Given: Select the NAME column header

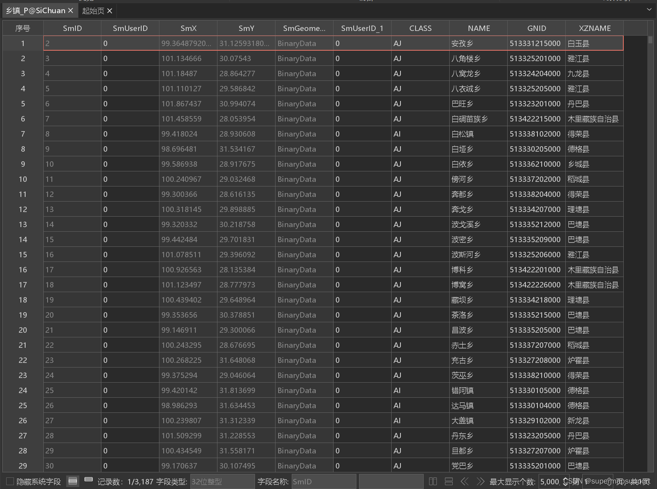Looking at the screenshot, I should (x=479, y=28).
